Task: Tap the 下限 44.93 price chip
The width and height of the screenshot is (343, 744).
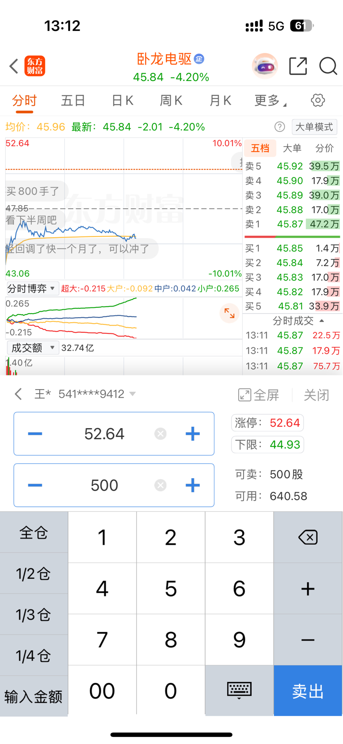Action: pos(268,445)
